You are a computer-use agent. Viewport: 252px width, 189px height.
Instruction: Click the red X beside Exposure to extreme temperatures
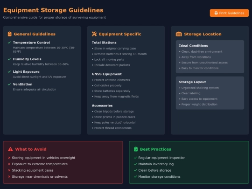coord(9,164)
